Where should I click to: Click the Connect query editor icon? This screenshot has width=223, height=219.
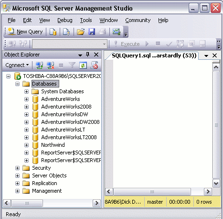(x=12, y=44)
